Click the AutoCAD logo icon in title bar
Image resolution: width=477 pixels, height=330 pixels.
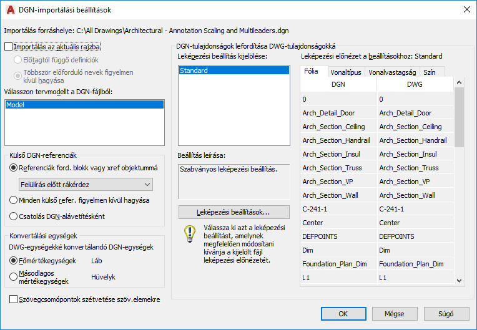[11, 10]
